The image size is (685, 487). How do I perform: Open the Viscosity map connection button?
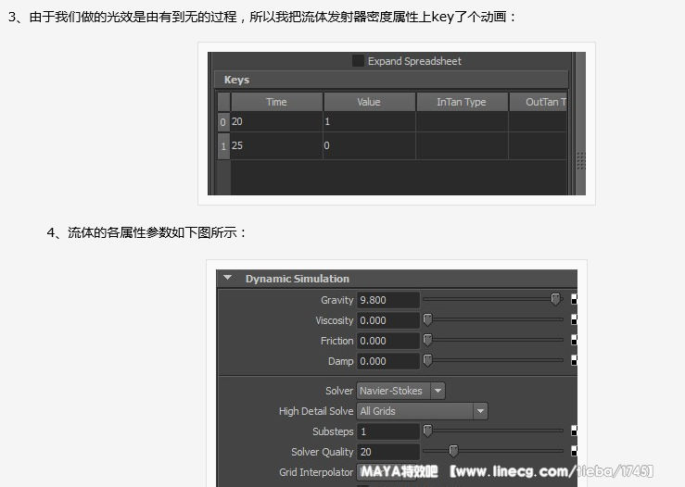tap(574, 319)
